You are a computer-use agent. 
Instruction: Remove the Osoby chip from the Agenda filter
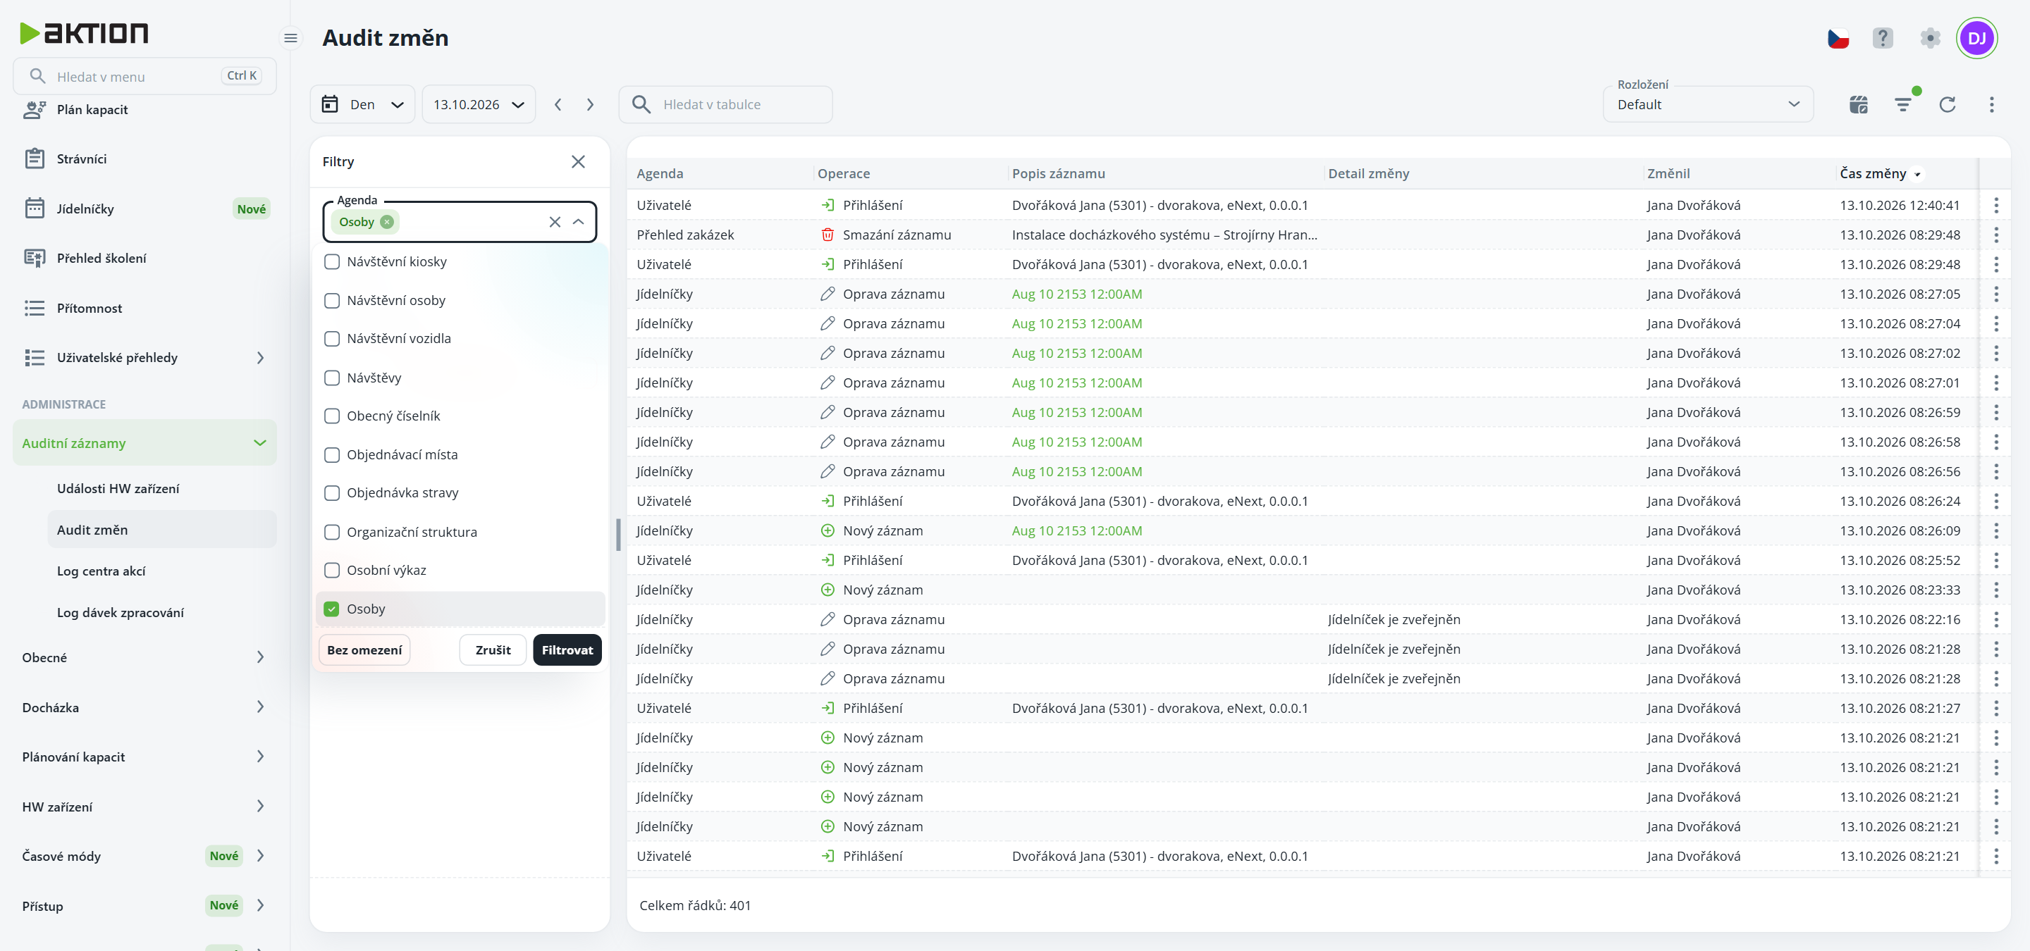coord(387,222)
